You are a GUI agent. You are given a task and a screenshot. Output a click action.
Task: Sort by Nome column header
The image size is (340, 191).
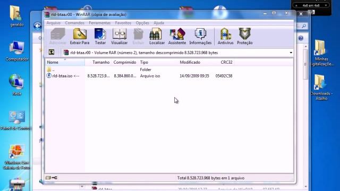pyautogui.click(x=65, y=63)
